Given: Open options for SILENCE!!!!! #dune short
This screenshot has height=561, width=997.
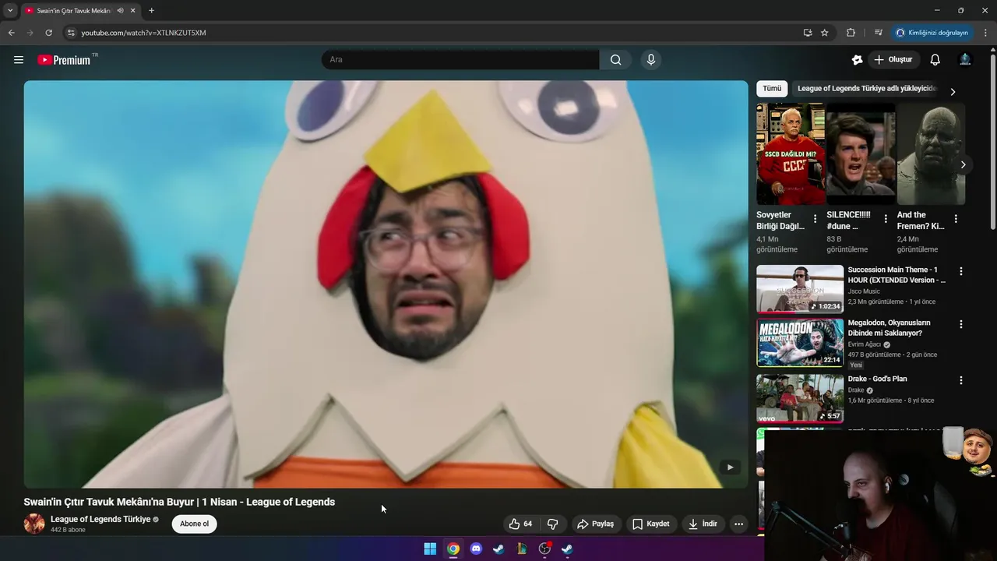Looking at the screenshot, I should [x=885, y=219].
